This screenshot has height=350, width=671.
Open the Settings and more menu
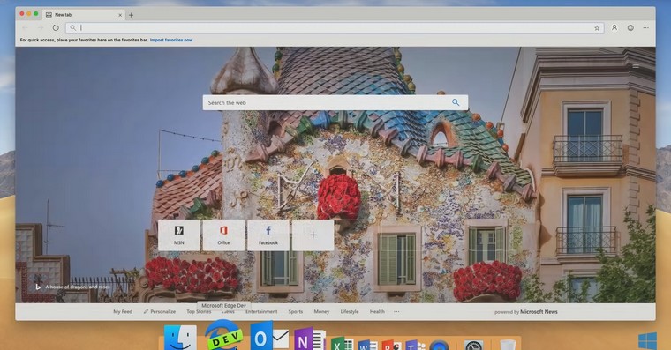coord(645,28)
